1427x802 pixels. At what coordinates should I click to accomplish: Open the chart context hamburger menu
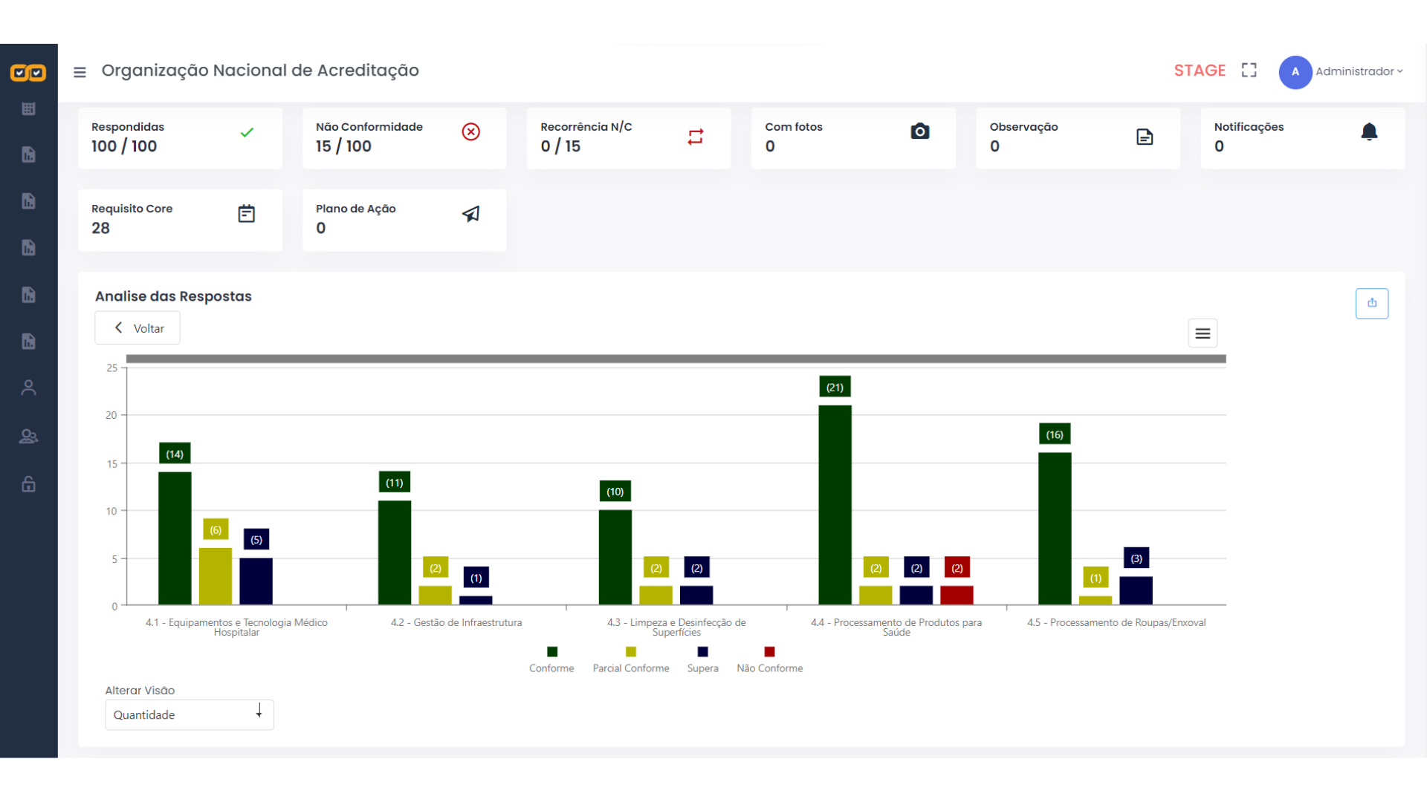1203,333
